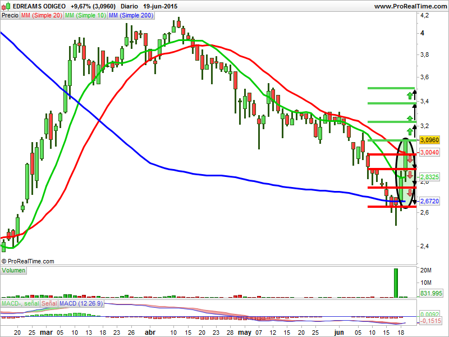Image resolution: width=449 pixels, height=337 pixels.
Task: Click the tall green volume spike bar
Action: [396, 283]
